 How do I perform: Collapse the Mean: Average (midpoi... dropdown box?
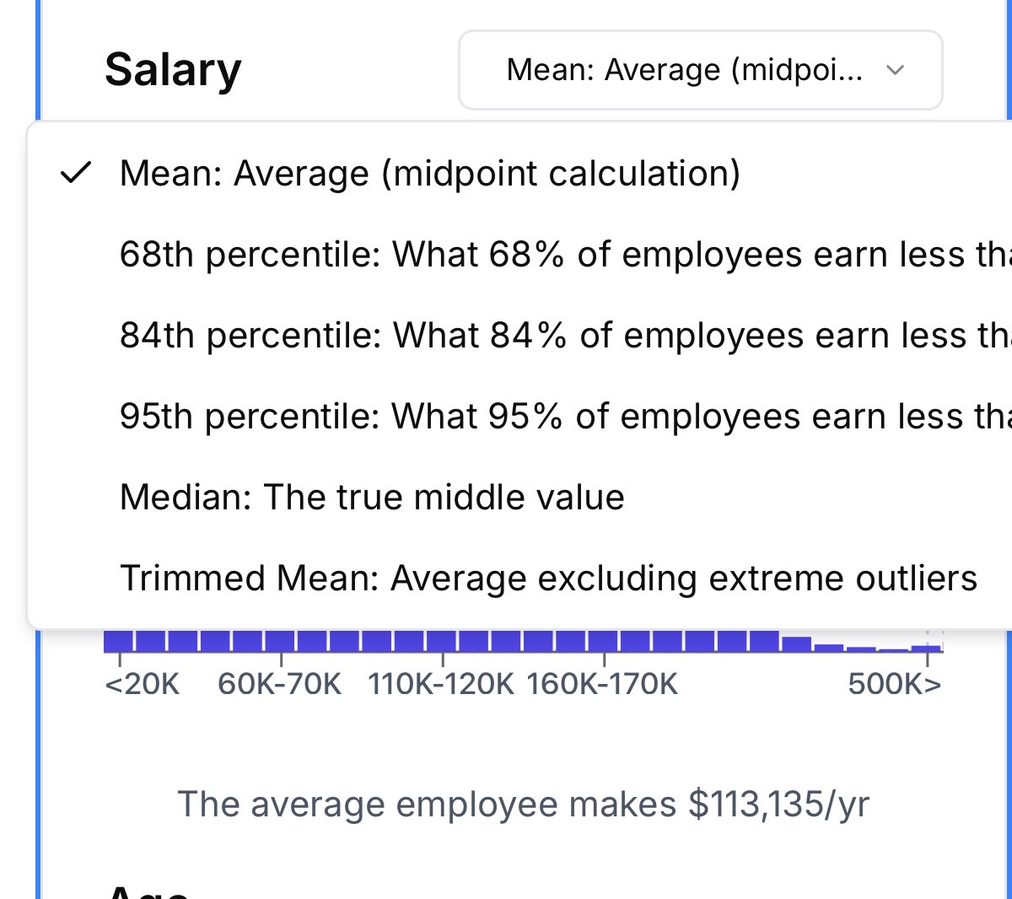tap(700, 70)
